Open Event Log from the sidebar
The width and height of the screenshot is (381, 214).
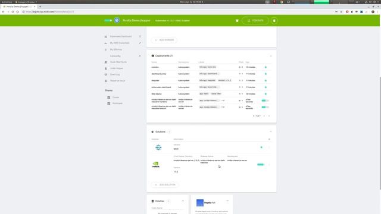point(115,74)
